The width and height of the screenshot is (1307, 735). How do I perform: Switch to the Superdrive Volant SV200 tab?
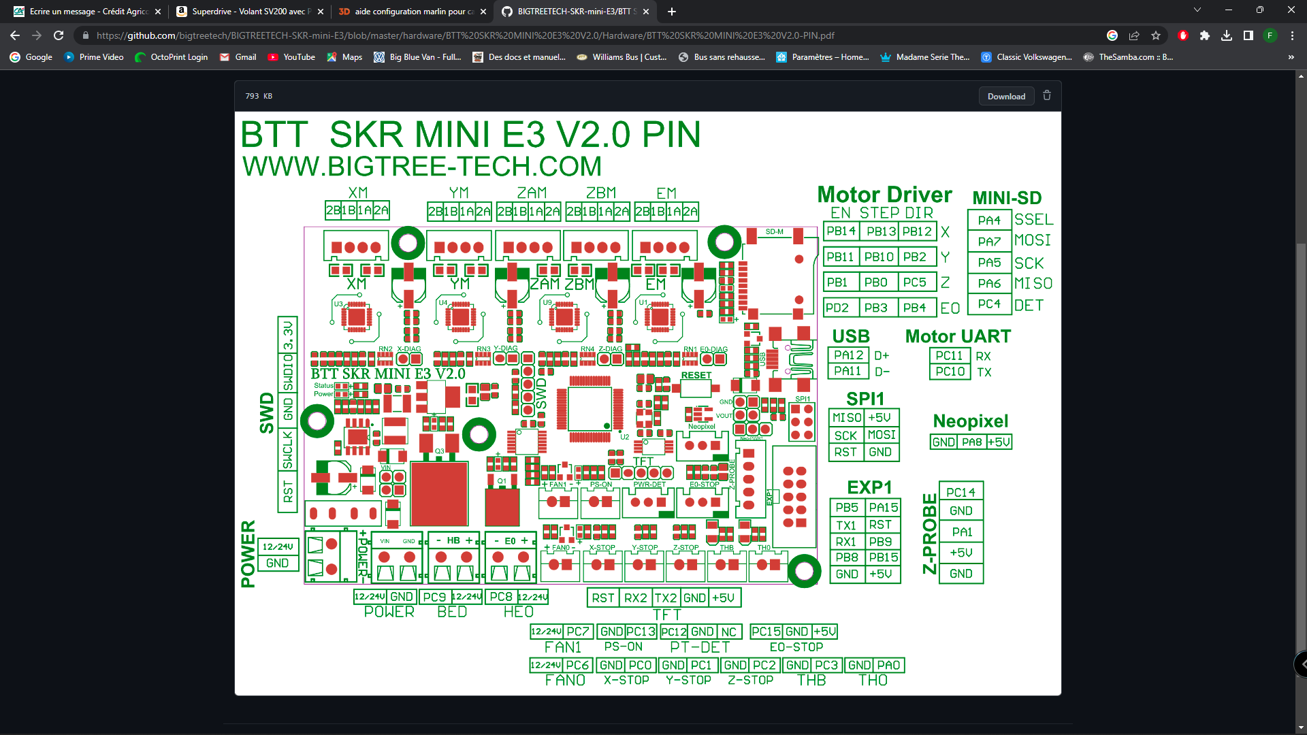[248, 12]
